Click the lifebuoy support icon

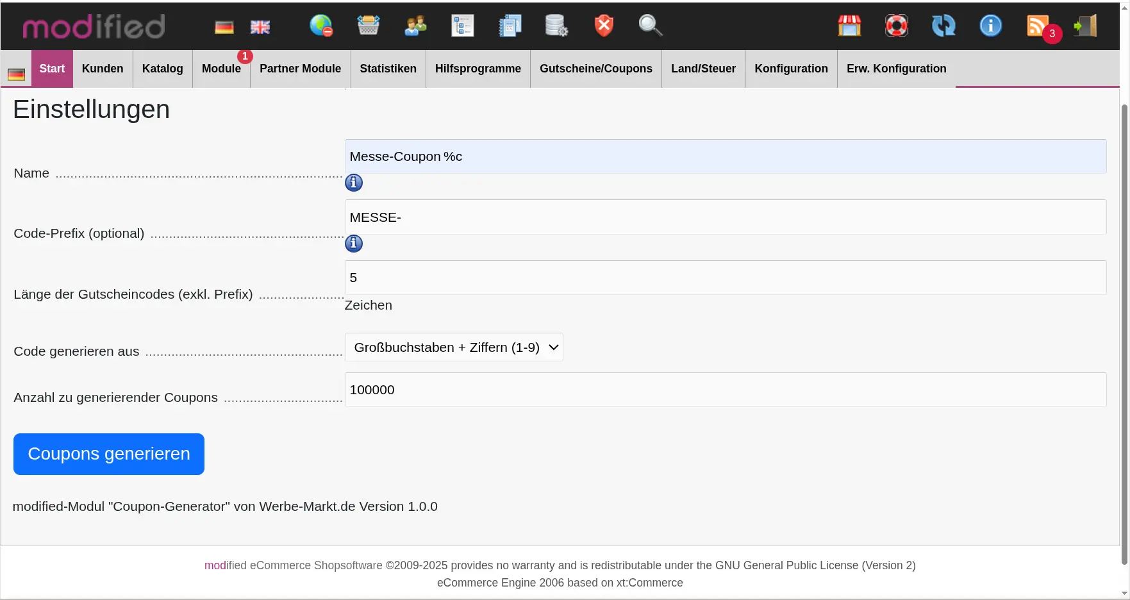click(896, 26)
